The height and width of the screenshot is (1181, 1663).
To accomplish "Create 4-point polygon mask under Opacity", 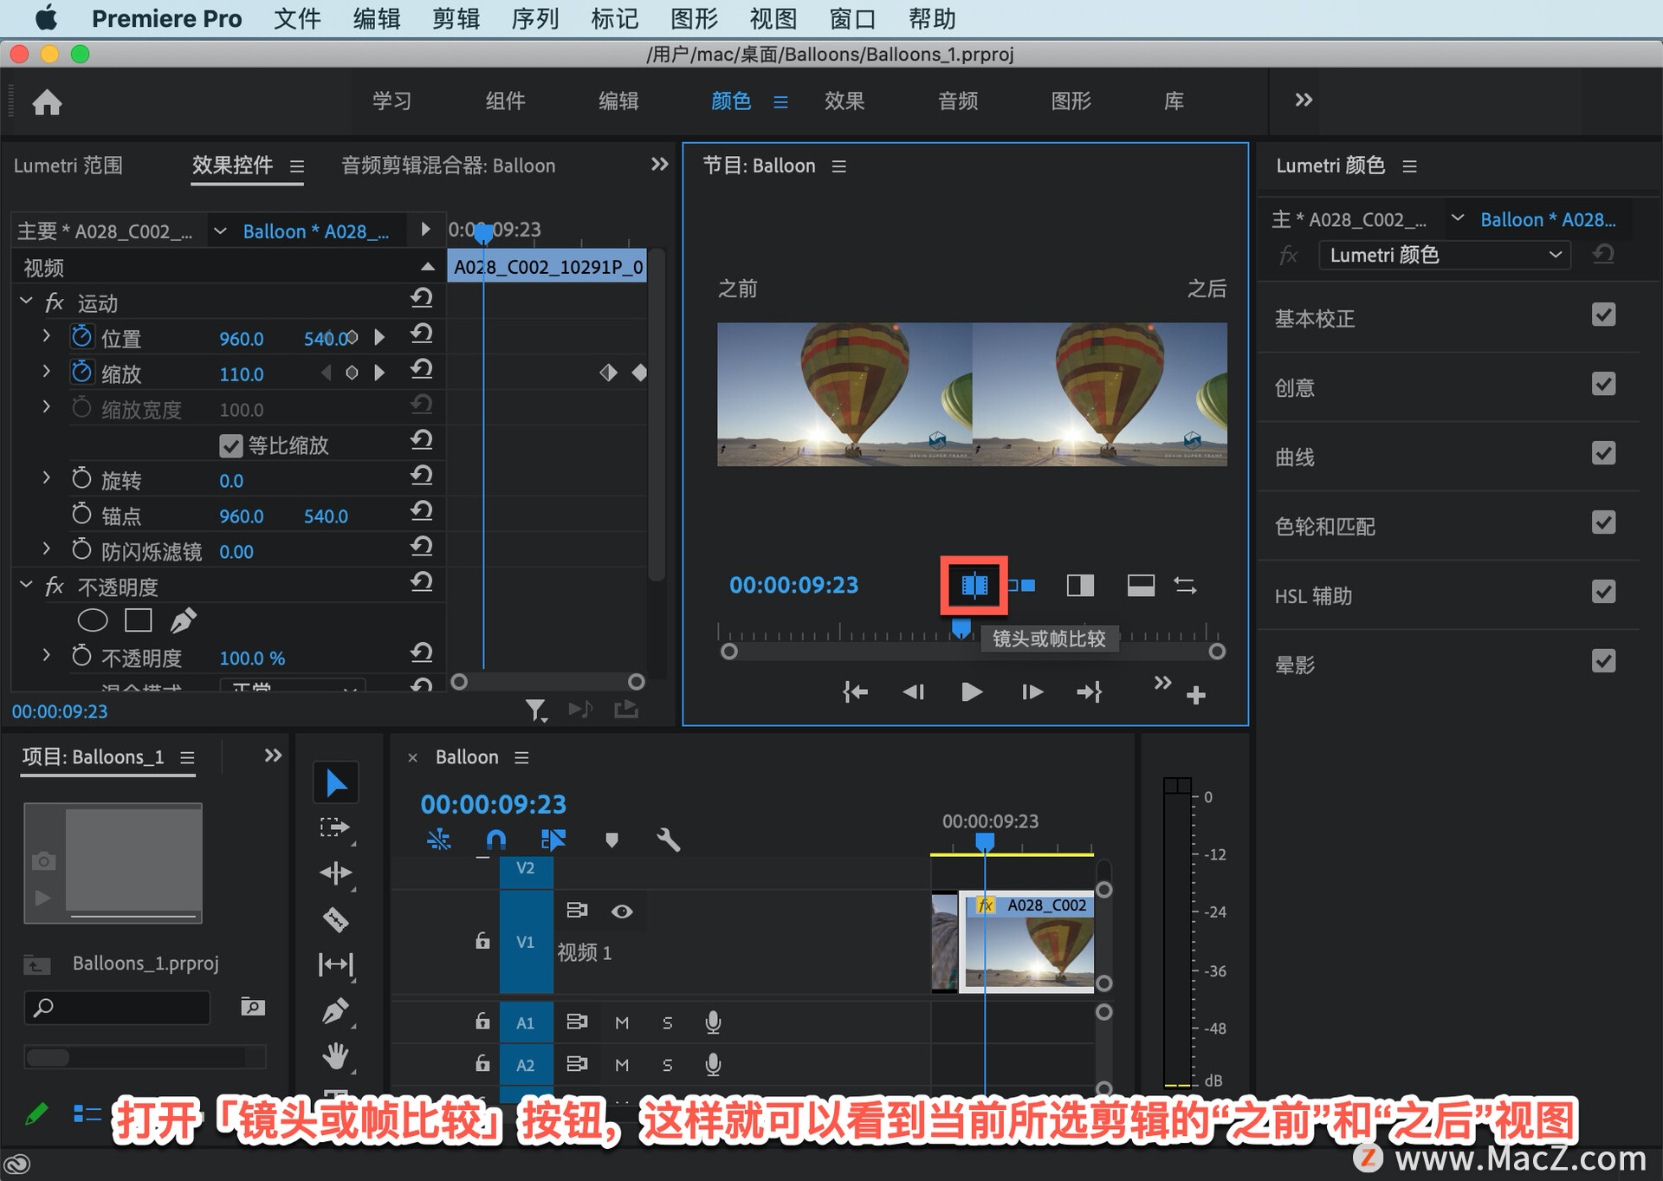I will [139, 620].
